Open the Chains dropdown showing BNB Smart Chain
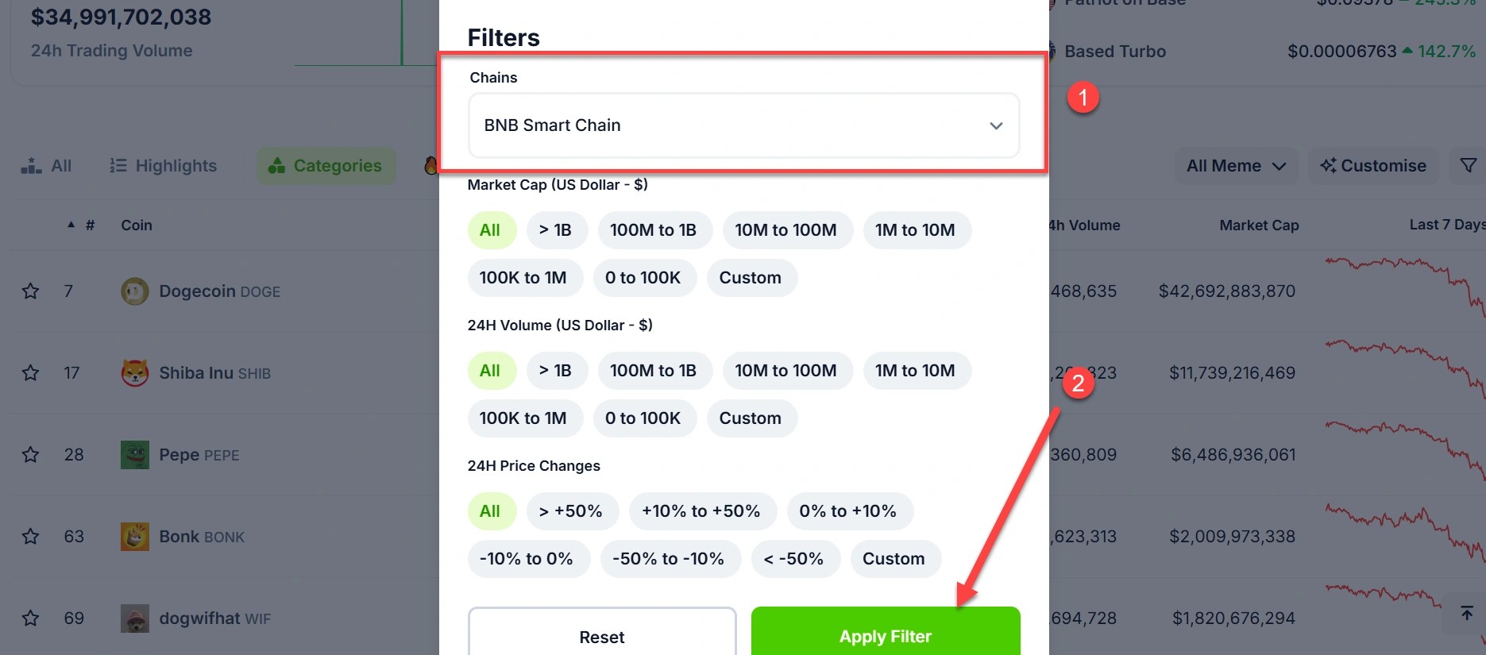Image resolution: width=1486 pixels, height=655 pixels. tap(743, 125)
